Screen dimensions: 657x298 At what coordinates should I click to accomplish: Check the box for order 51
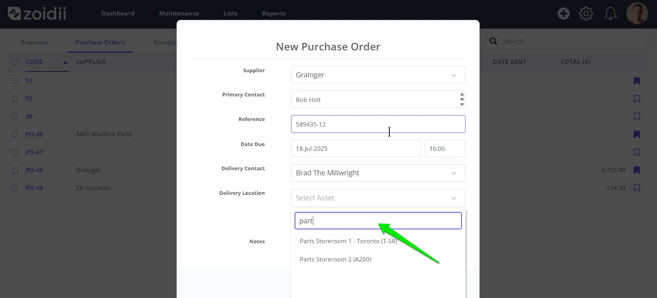click(15, 81)
